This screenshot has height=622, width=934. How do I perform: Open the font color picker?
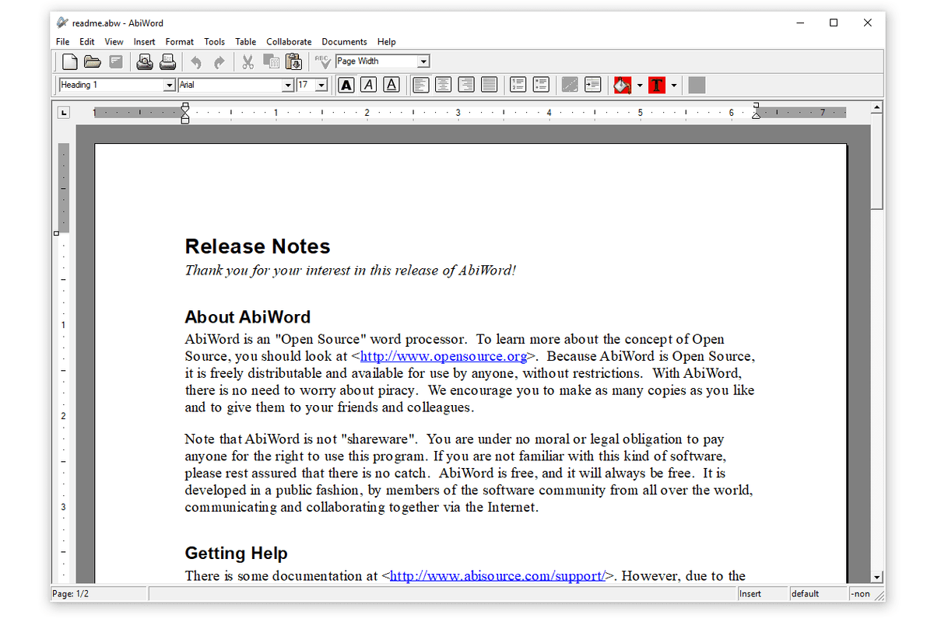(x=658, y=85)
